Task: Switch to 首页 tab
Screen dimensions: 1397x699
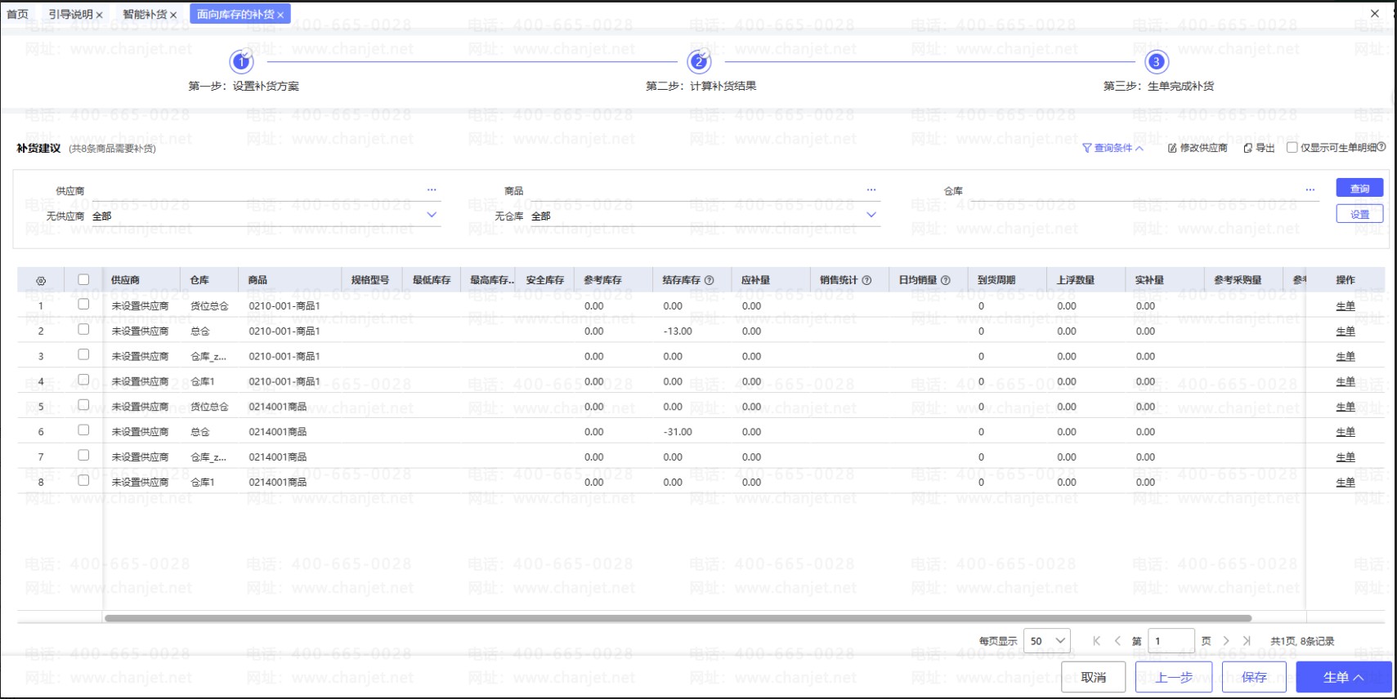Action: click(17, 14)
